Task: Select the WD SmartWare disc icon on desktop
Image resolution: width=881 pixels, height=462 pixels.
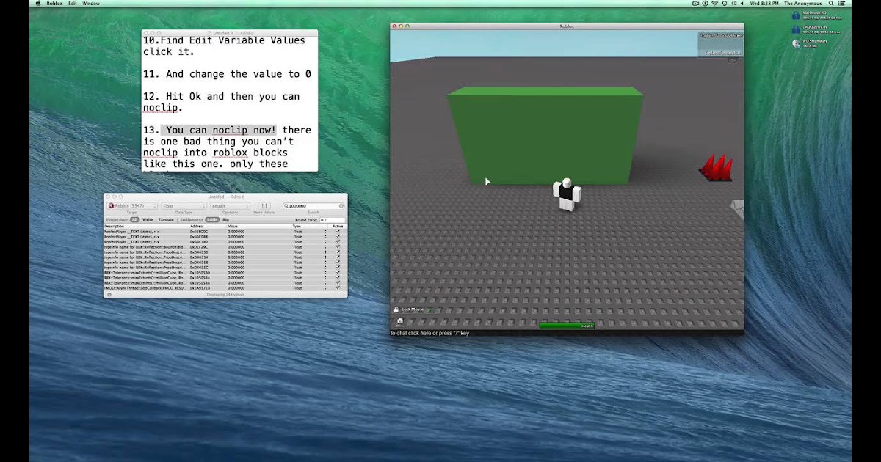Action: coord(796,43)
